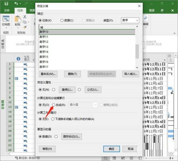Click the Save icon in title bar
The width and height of the screenshot is (178, 161).
[6, 4]
